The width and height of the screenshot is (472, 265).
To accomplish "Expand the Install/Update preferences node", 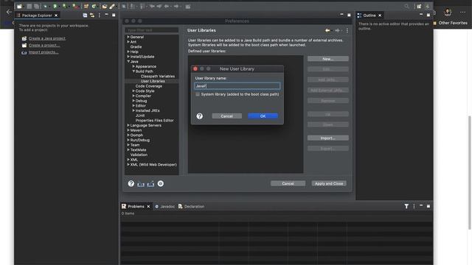I will [x=128, y=57].
